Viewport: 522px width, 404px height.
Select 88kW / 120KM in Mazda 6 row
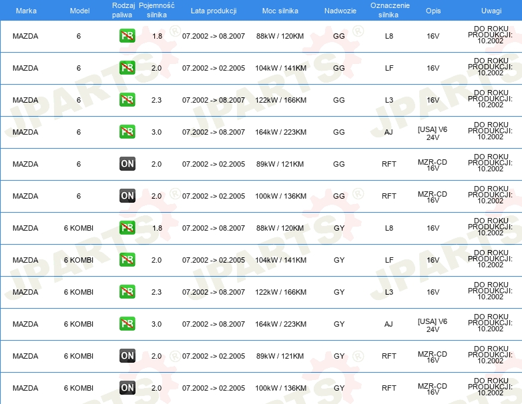[x=280, y=36]
